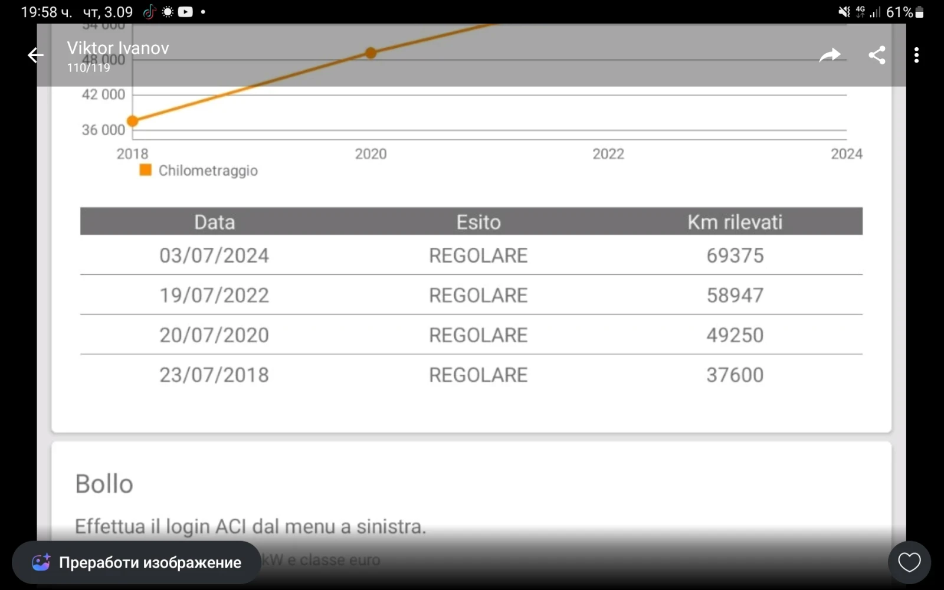Open the three-dot overflow menu
The image size is (944, 590).
(916, 55)
